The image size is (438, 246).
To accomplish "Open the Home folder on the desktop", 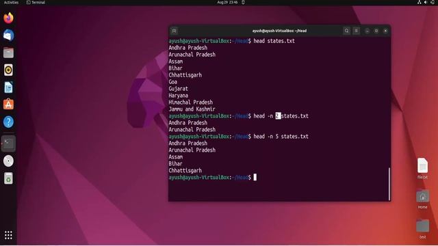I will coord(422,199).
